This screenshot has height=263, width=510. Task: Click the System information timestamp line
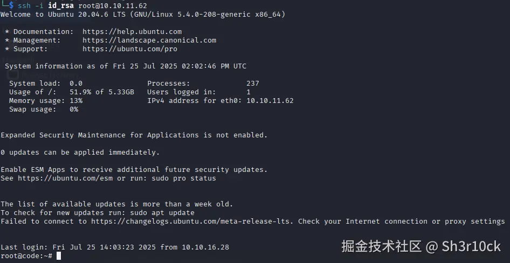(x=126, y=66)
